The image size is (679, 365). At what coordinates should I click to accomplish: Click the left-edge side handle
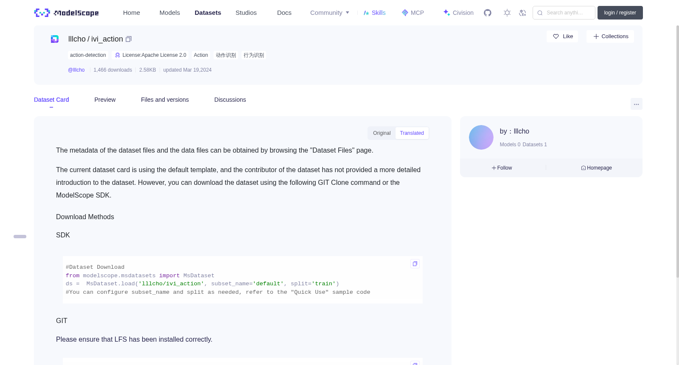click(20, 237)
